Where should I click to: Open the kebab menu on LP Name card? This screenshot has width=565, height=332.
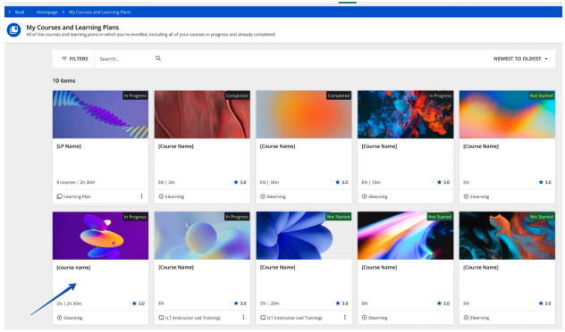point(141,196)
